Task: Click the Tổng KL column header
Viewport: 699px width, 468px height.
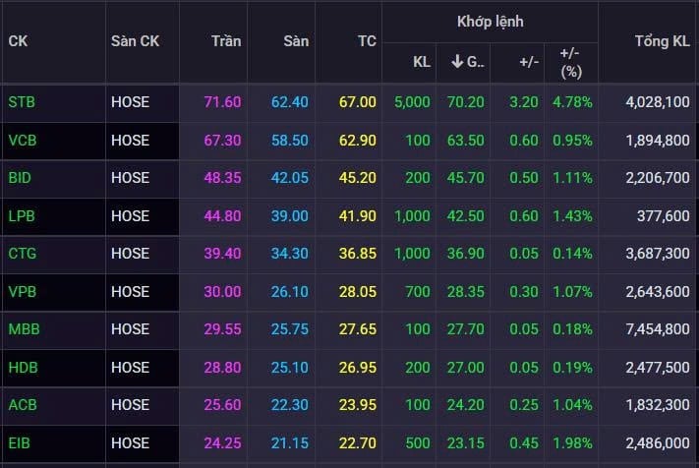Action: point(663,41)
